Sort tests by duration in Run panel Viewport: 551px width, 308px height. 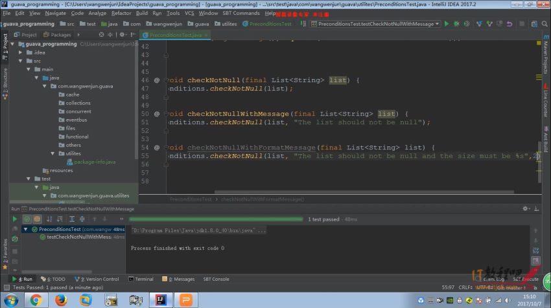pyautogui.click(x=60, y=219)
